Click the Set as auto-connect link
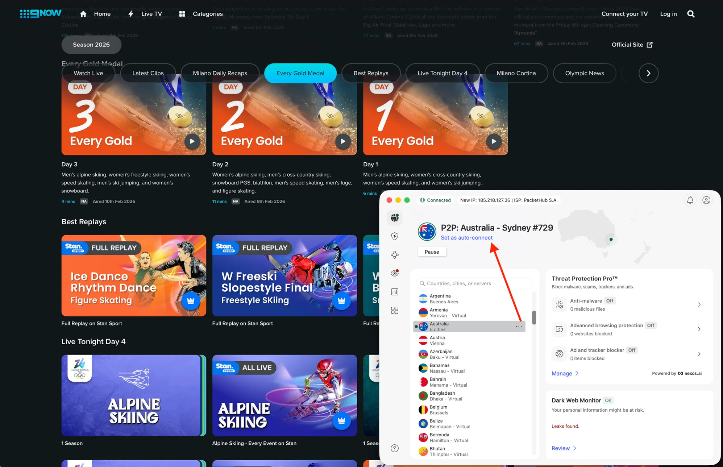The image size is (723, 467). (467, 237)
